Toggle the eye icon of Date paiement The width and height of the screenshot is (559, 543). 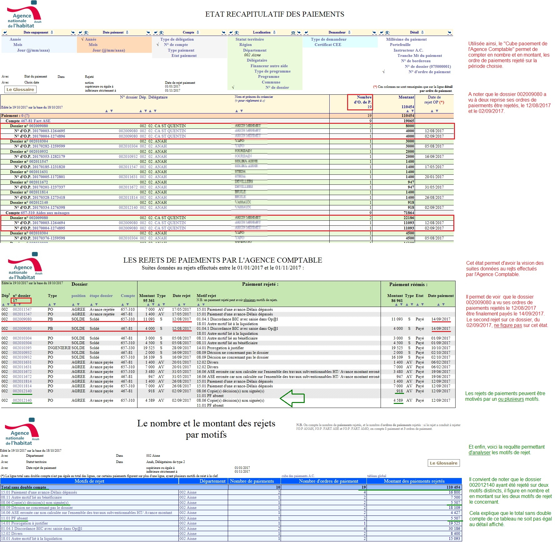click(x=86, y=33)
